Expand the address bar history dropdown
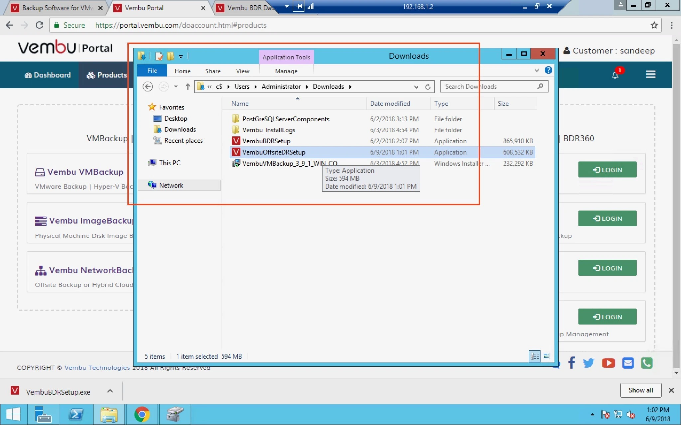681x425 pixels. pyautogui.click(x=416, y=87)
